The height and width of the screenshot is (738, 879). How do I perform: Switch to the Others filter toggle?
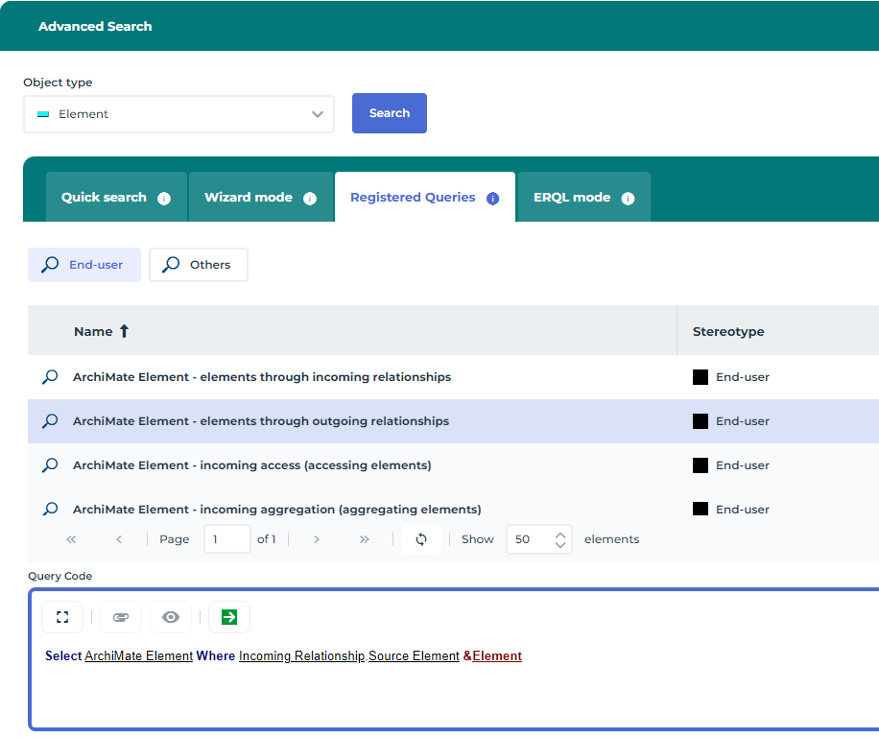click(x=198, y=265)
